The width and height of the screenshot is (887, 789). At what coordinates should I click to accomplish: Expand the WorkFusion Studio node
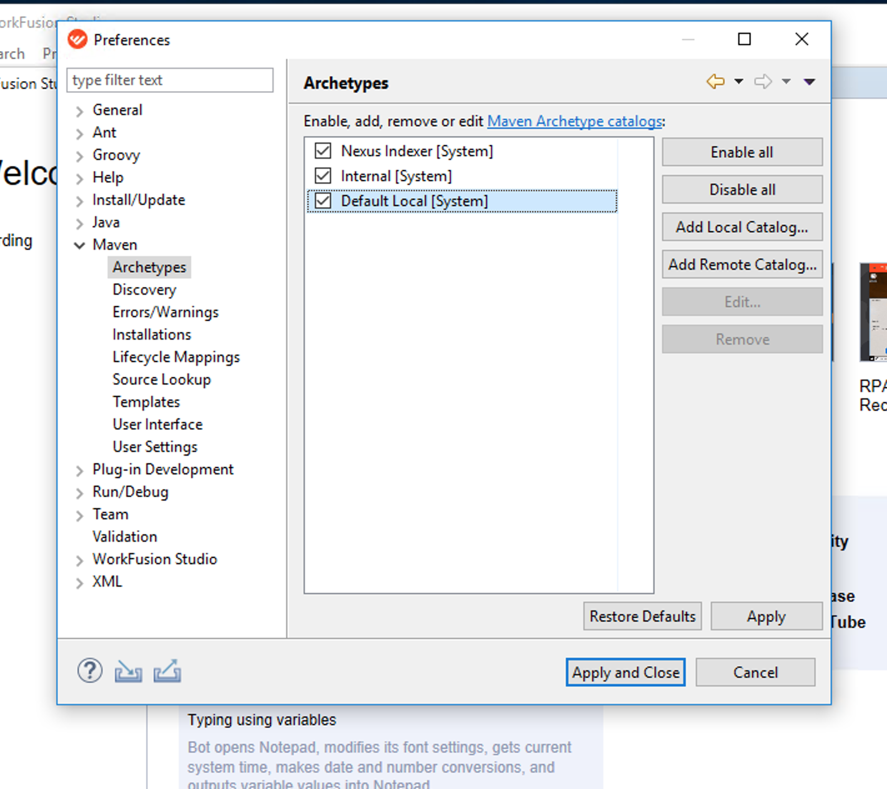(x=79, y=561)
